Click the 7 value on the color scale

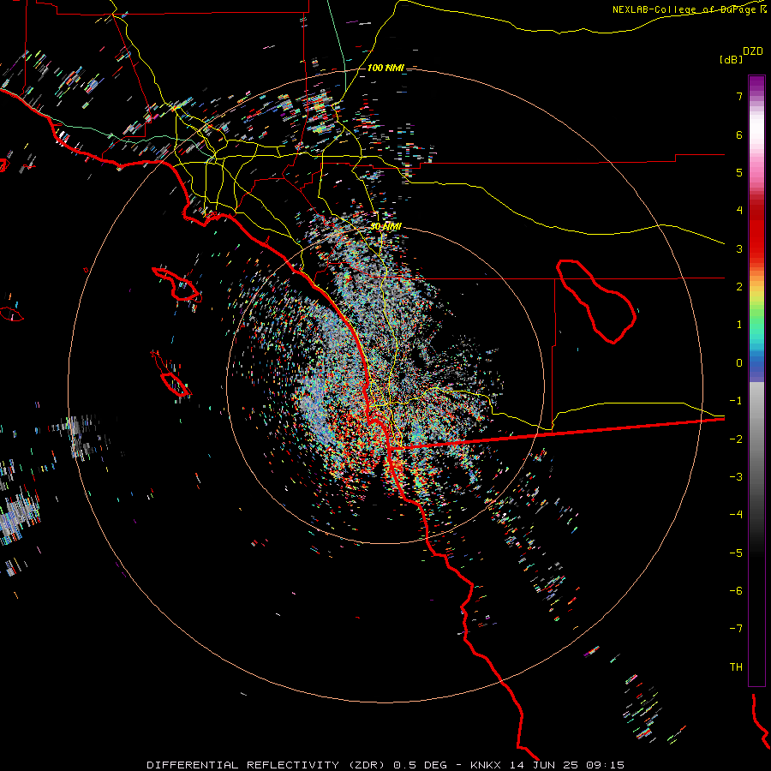click(x=739, y=96)
